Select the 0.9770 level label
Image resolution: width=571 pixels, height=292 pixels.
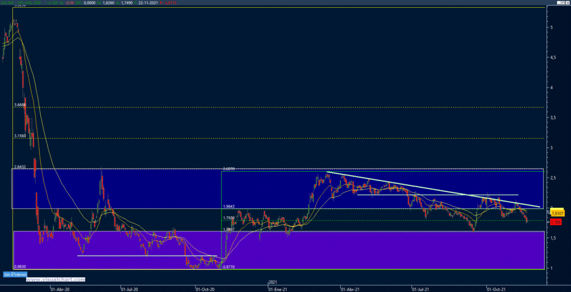tap(228, 266)
